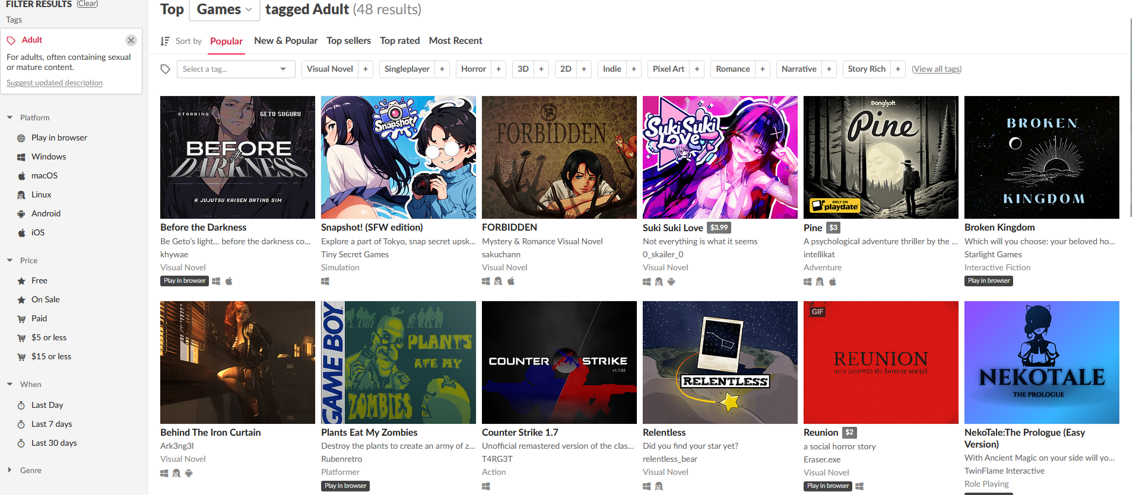Switch to Top rated sorting tab

click(x=400, y=41)
